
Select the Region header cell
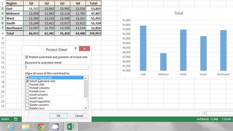pos(15,3)
